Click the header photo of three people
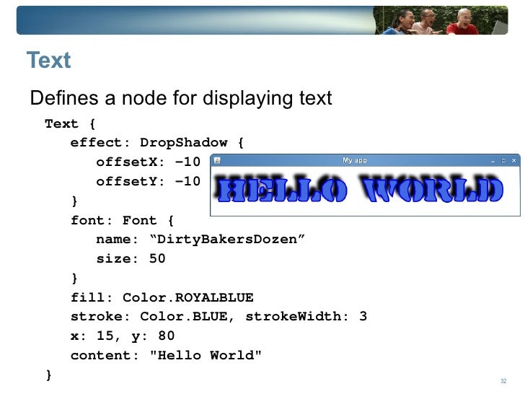This screenshot has width=525, height=394. point(441,20)
